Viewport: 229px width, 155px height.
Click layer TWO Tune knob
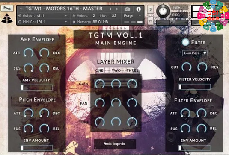click(116, 122)
